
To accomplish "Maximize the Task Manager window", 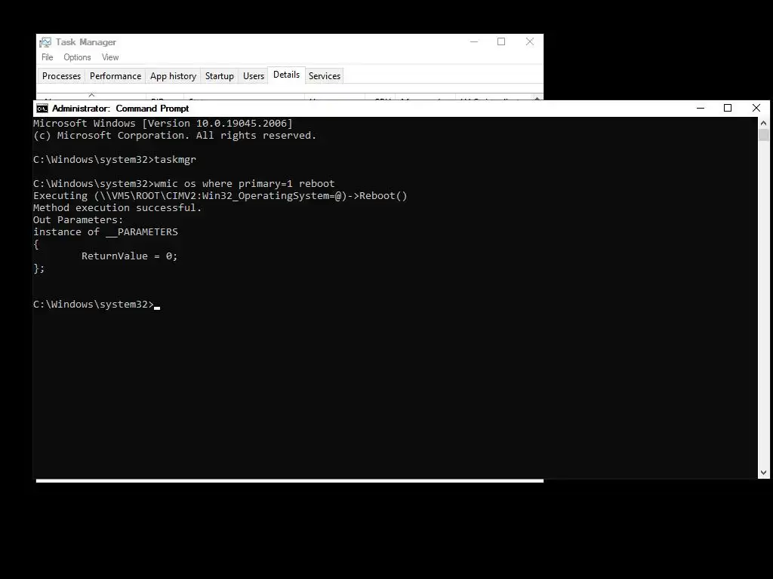I will tap(501, 42).
